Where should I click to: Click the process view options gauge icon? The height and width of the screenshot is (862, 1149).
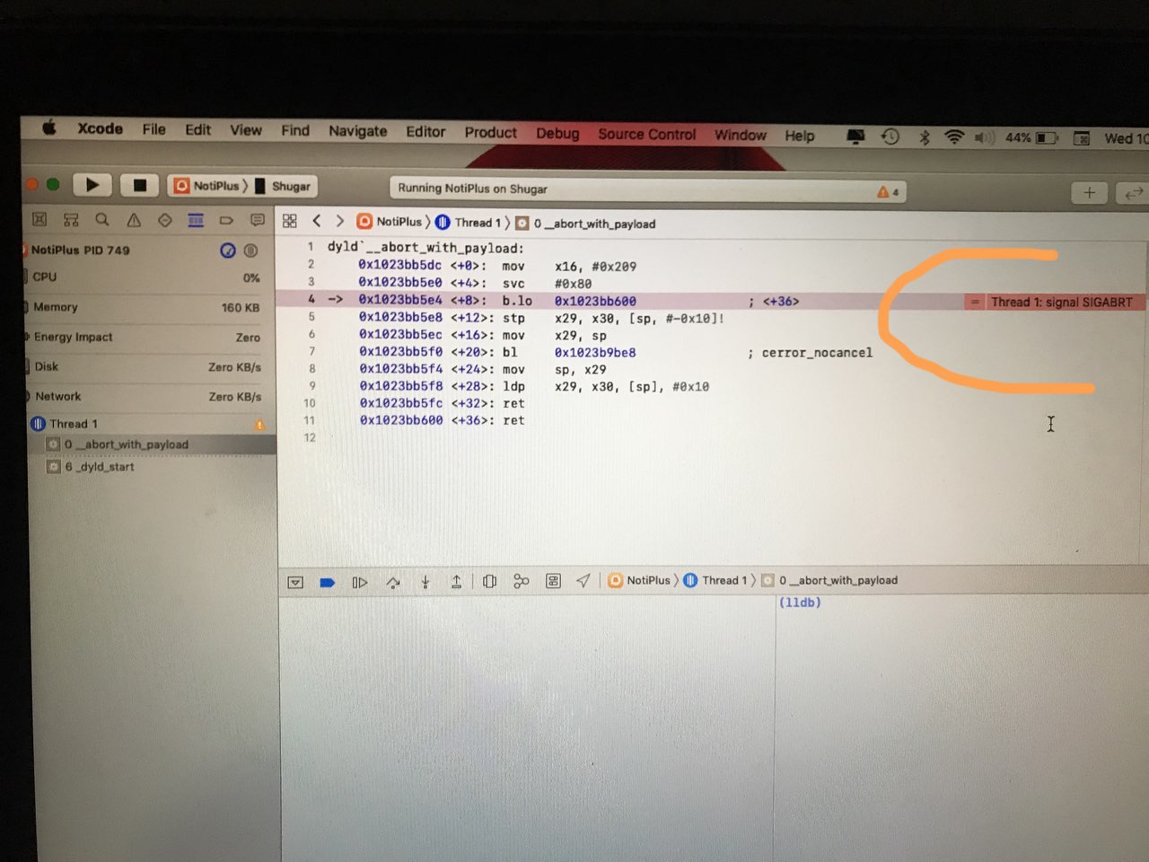[228, 250]
